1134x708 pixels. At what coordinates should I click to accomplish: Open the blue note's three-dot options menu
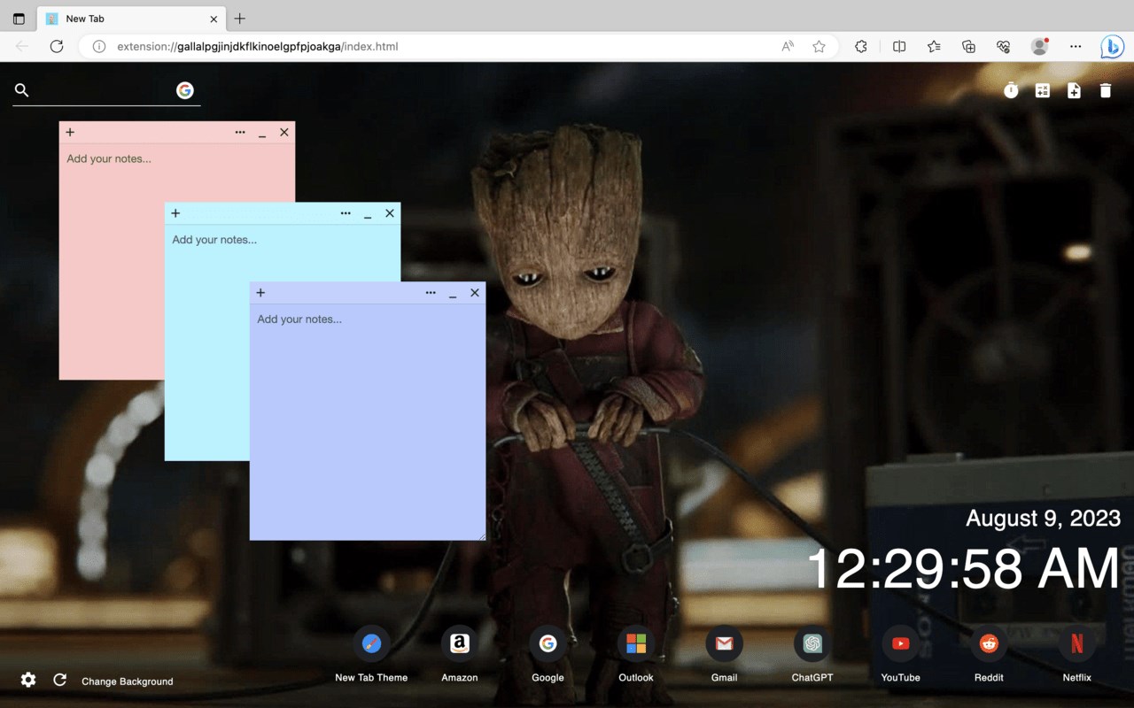tap(346, 213)
